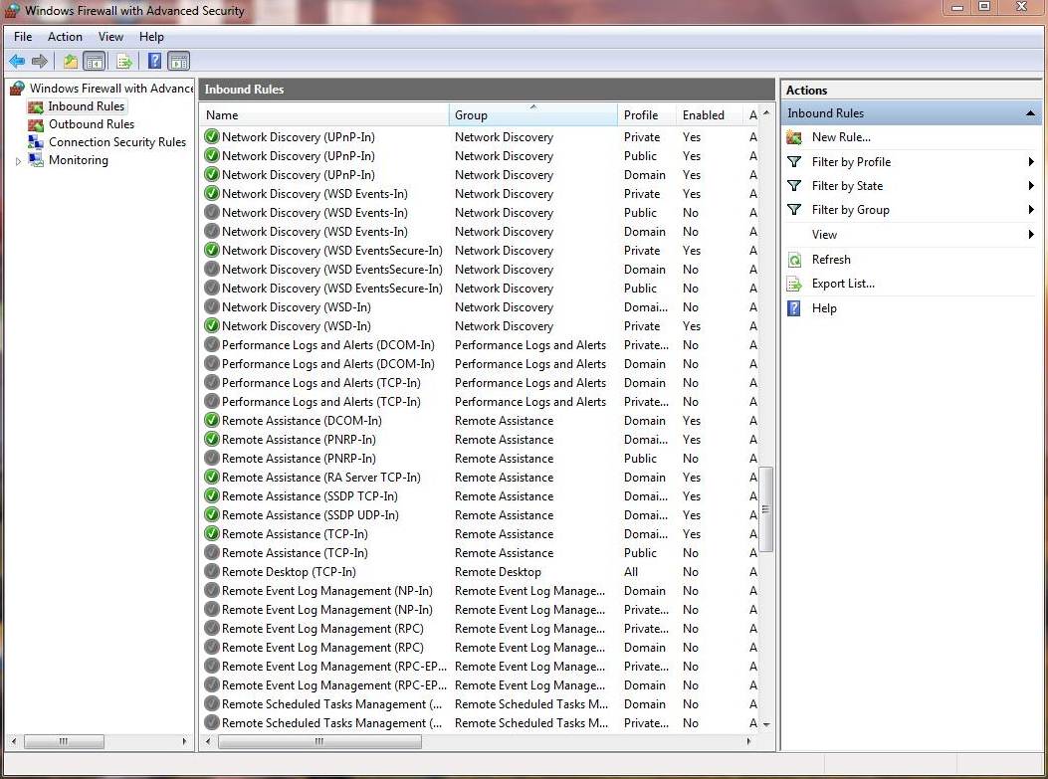The width and height of the screenshot is (1048, 779).
Task: Click the tree pane horizontal scrollbar thumb
Action: point(64,741)
